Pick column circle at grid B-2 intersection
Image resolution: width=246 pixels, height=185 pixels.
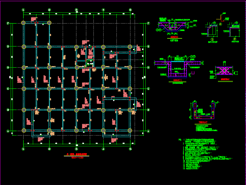tap(49, 110)
